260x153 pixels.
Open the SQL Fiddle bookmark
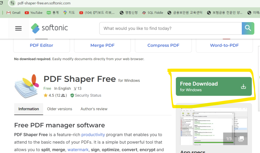click(153, 12)
